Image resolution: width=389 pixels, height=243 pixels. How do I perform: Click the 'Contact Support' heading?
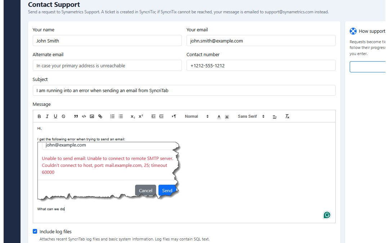point(54,4)
